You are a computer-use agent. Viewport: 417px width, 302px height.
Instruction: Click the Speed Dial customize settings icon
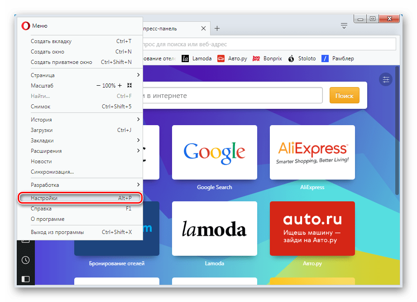386,79
